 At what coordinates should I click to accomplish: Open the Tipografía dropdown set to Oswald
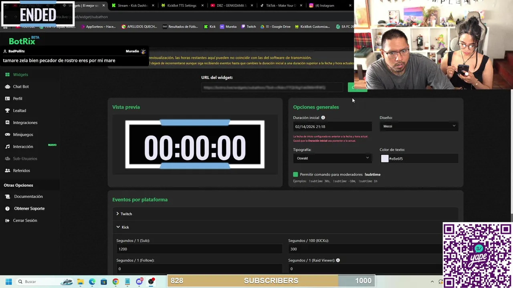[x=332, y=158]
